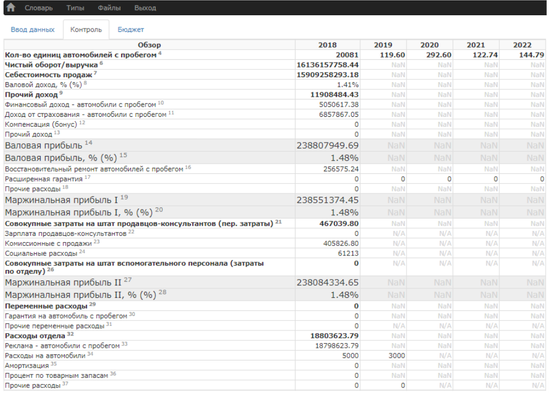The width and height of the screenshot is (549, 393).
Task: Select the 2019 value 3000
Action: pos(397,356)
